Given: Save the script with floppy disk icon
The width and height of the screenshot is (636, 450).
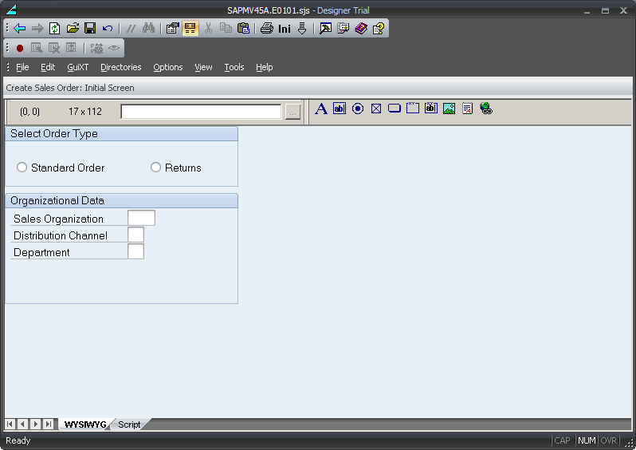Looking at the screenshot, I should 90,28.
